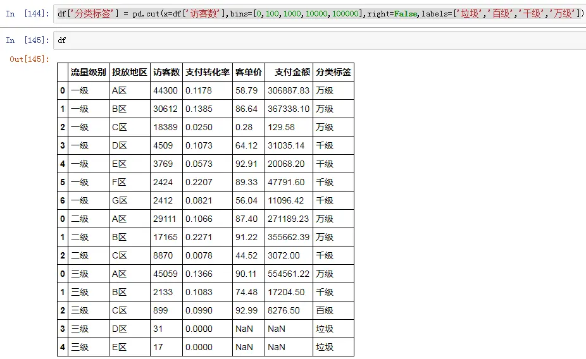Click the 访客数 column header
The width and height of the screenshot is (586, 359).
coord(166,72)
